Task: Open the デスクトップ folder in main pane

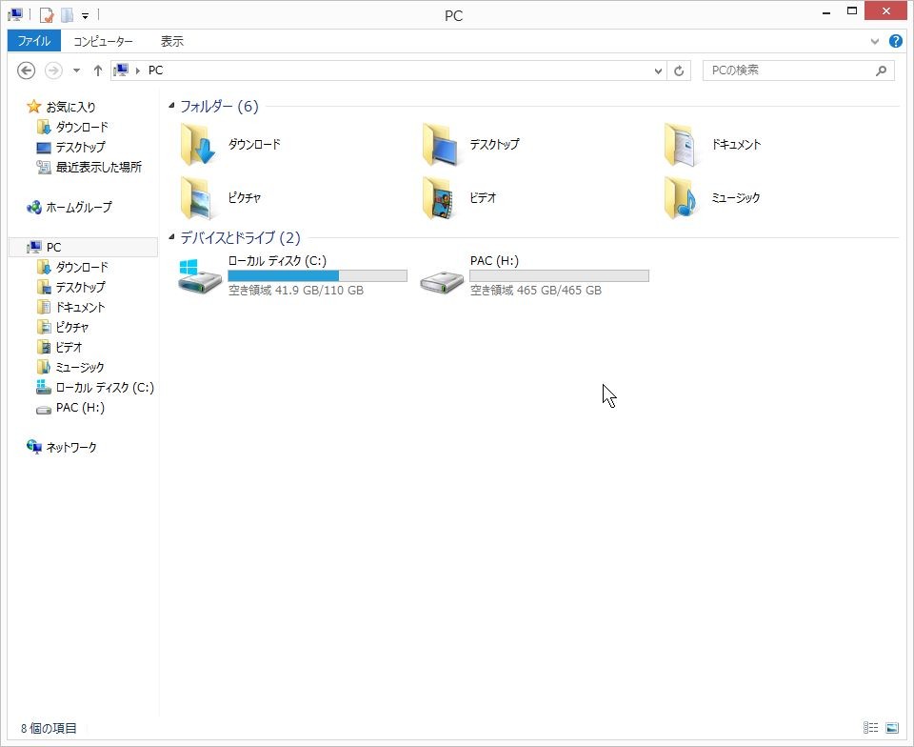Action: (471, 144)
